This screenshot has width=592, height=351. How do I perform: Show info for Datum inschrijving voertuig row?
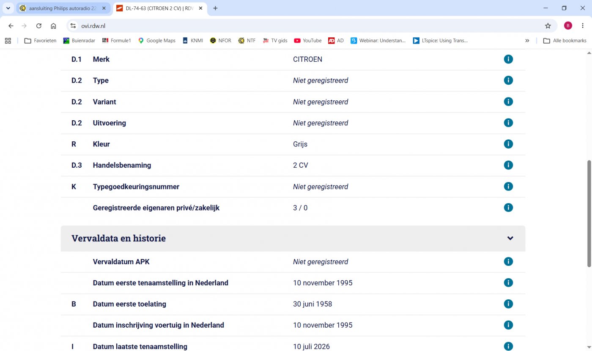tap(508, 325)
